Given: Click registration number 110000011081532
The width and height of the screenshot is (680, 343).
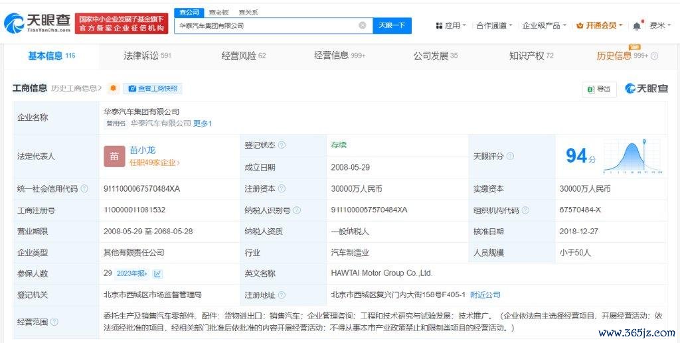Looking at the screenshot, I should [x=134, y=210].
